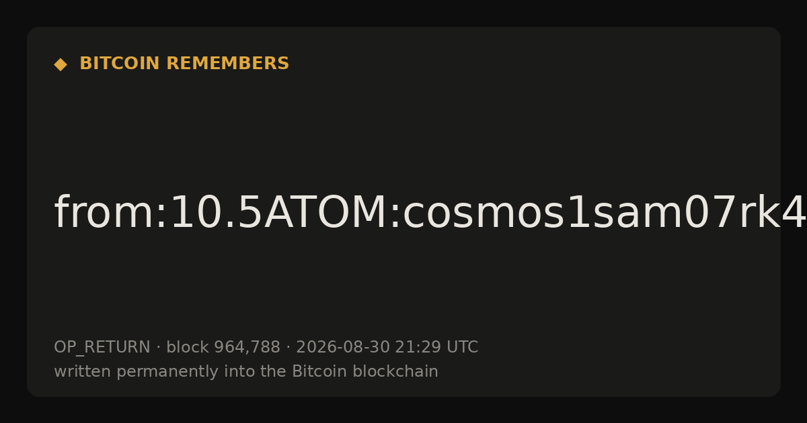807x423 pixels.
Task: Click 'Bitcoin blockchain' words in caption
Action: (365, 371)
